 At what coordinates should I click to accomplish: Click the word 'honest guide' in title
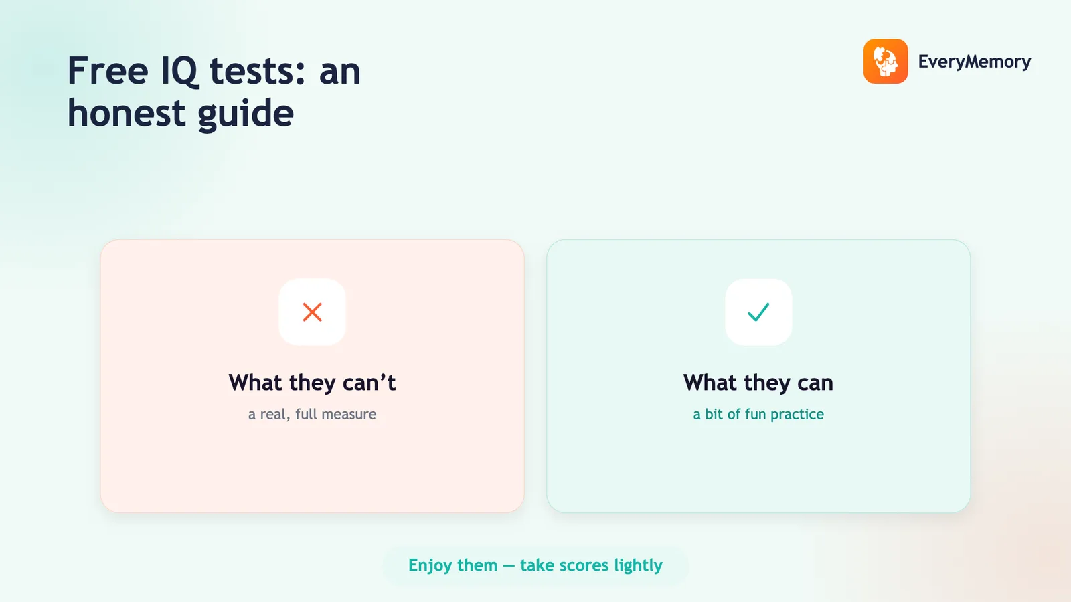pos(181,113)
